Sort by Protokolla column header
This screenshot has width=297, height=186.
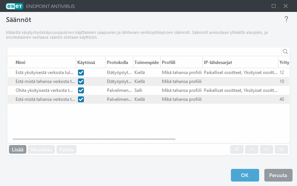(117, 62)
